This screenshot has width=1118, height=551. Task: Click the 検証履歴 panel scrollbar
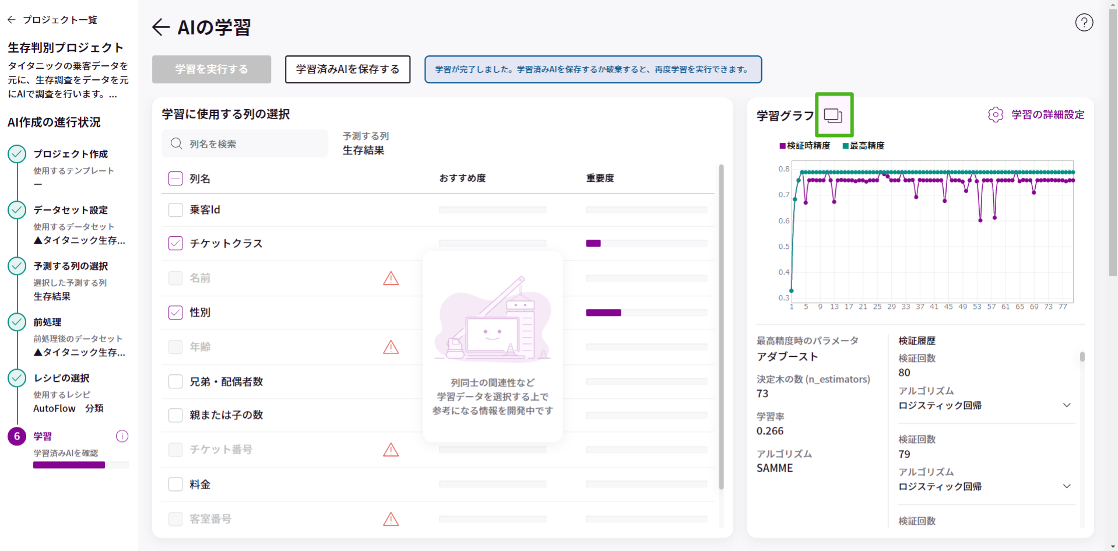point(1082,356)
